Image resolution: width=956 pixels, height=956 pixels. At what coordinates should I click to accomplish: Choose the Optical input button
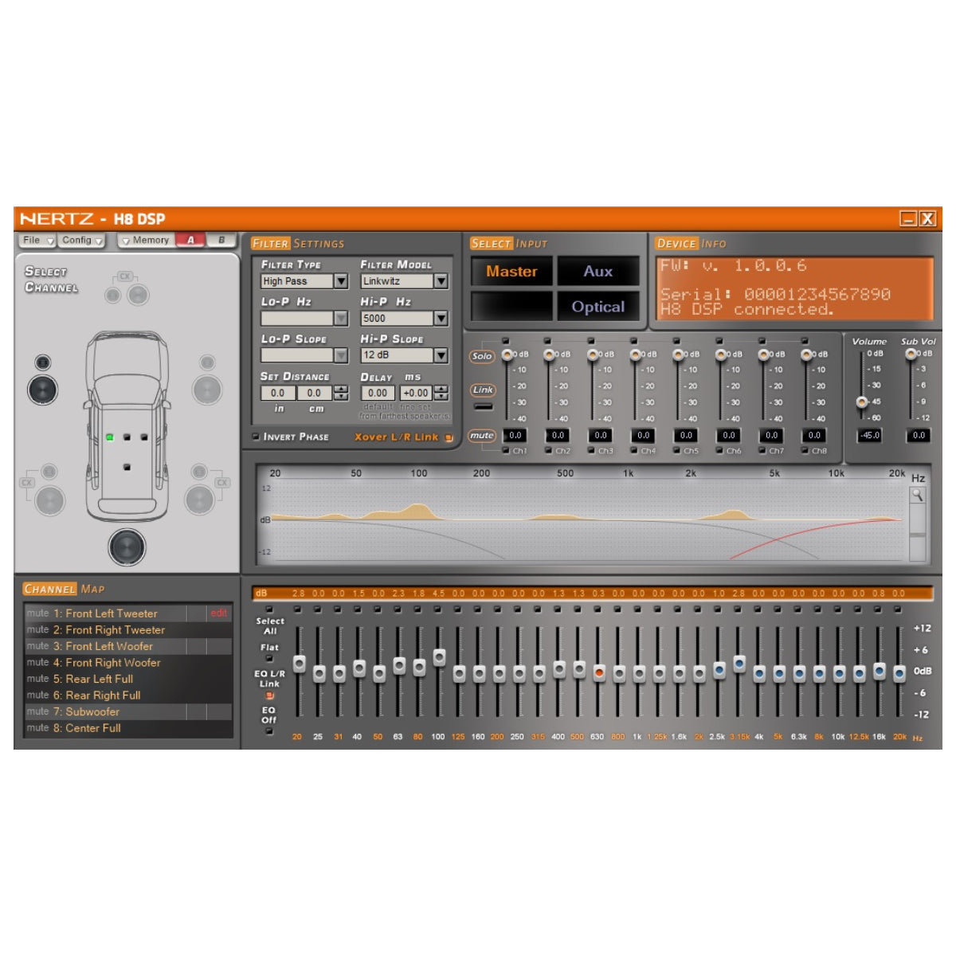pos(597,307)
